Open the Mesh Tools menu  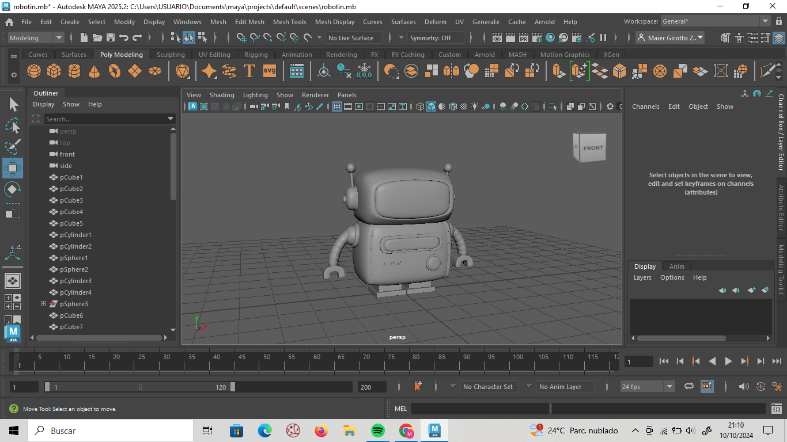coord(289,22)
